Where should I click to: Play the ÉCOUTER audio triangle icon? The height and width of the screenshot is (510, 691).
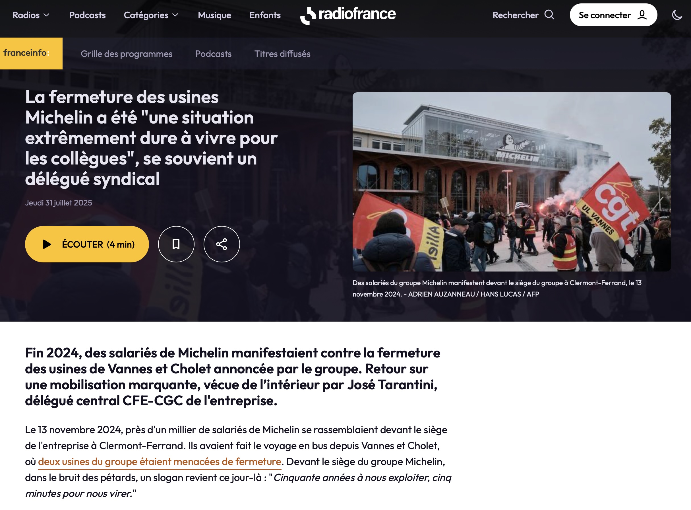[47, 244]
